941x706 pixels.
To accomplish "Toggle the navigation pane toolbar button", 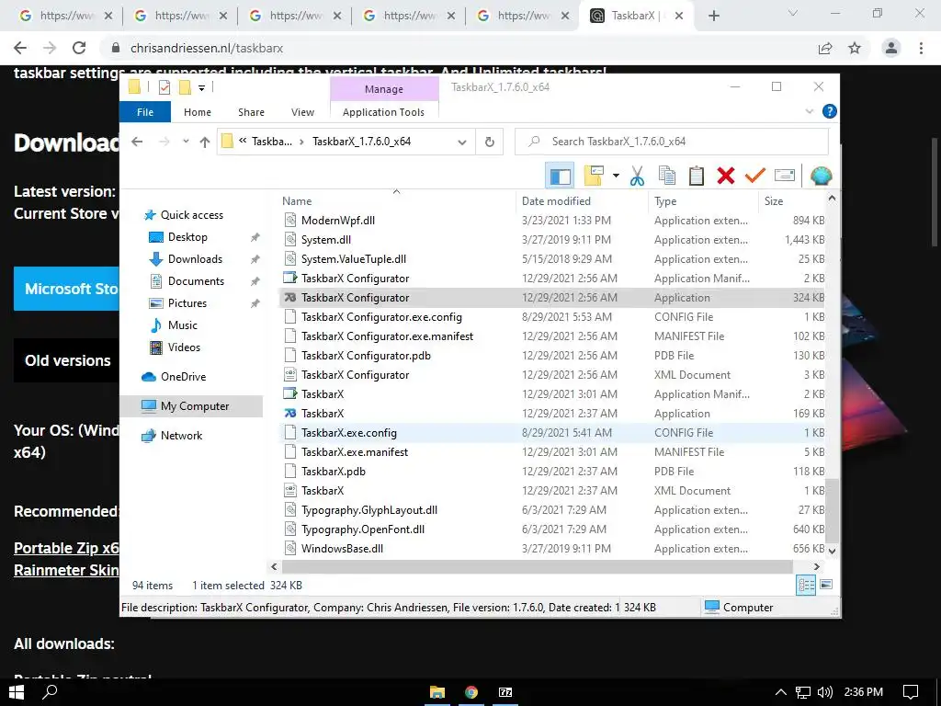I will click(560, 176).
